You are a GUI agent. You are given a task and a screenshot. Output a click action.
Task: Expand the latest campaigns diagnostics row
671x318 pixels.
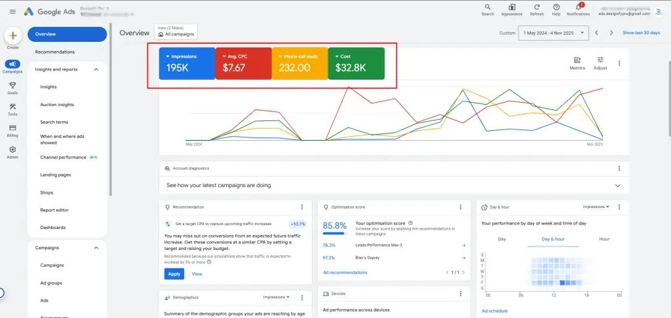tap(394, 186)
